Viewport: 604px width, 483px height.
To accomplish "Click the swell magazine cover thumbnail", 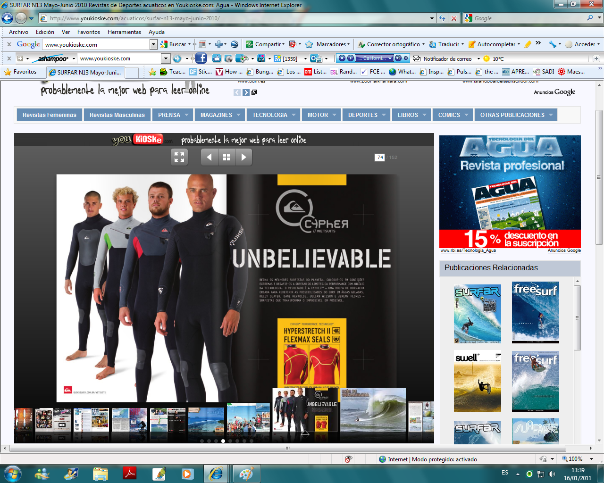I will coord(477,381).
